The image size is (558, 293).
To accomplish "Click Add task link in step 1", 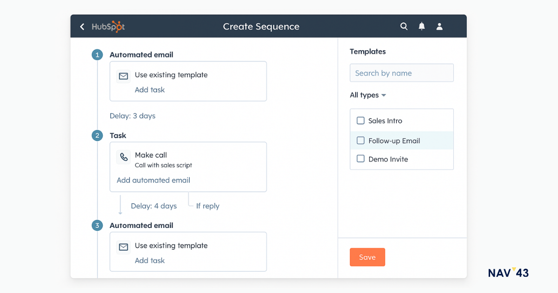I will click(x=150, y=90).
